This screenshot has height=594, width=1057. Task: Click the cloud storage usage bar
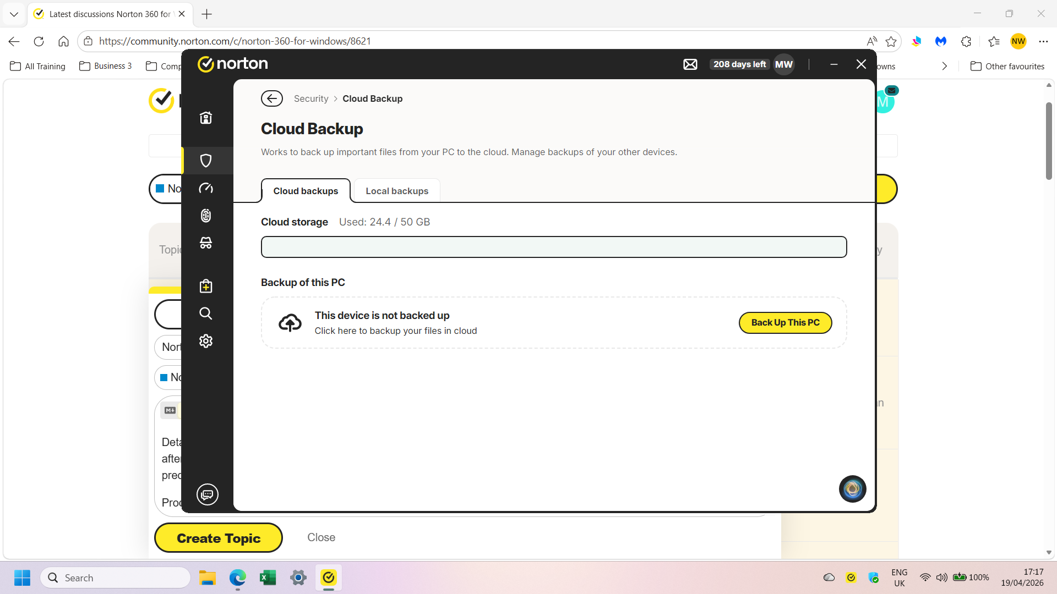pos(554,247)
